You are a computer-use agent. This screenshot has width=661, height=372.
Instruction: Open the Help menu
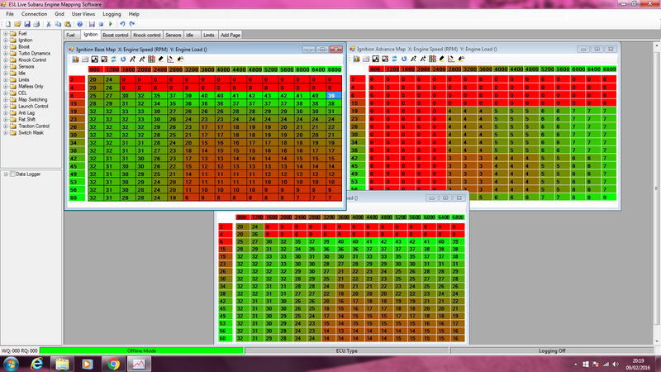click(x=134, y=14)
